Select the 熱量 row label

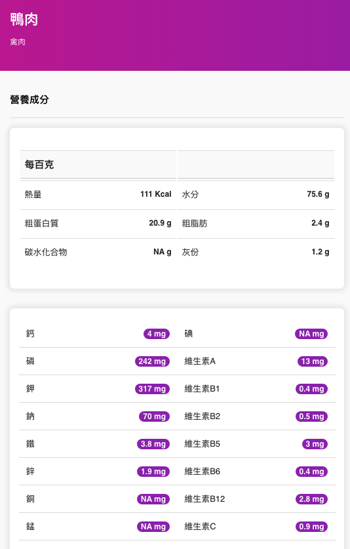coord(33,194)
